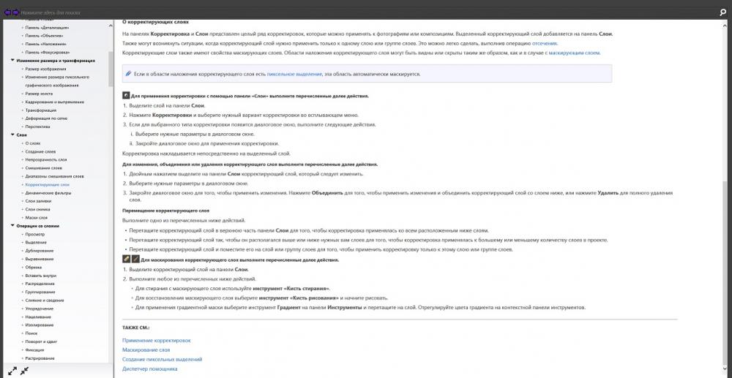Click the main article scrollbar thumb
This screenshot has height=378, width=732.
point(724,273)
